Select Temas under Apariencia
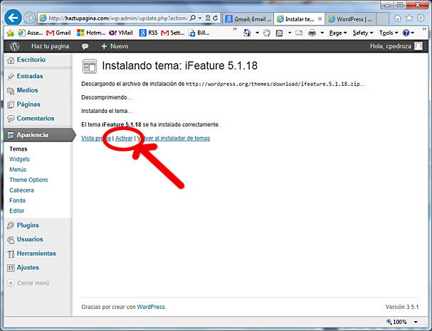Viewport: 432px width, 331px height. (19, 149)
